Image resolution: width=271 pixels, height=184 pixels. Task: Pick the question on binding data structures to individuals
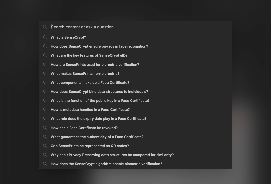pos(99,92)
